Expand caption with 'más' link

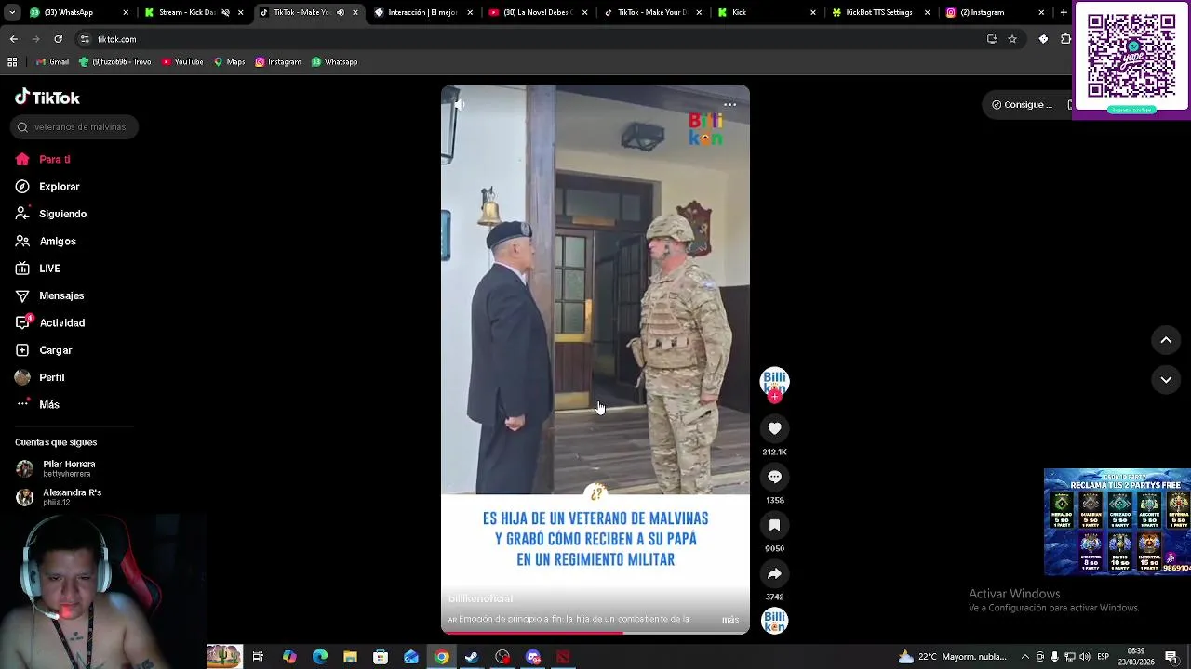coord(730,620)
